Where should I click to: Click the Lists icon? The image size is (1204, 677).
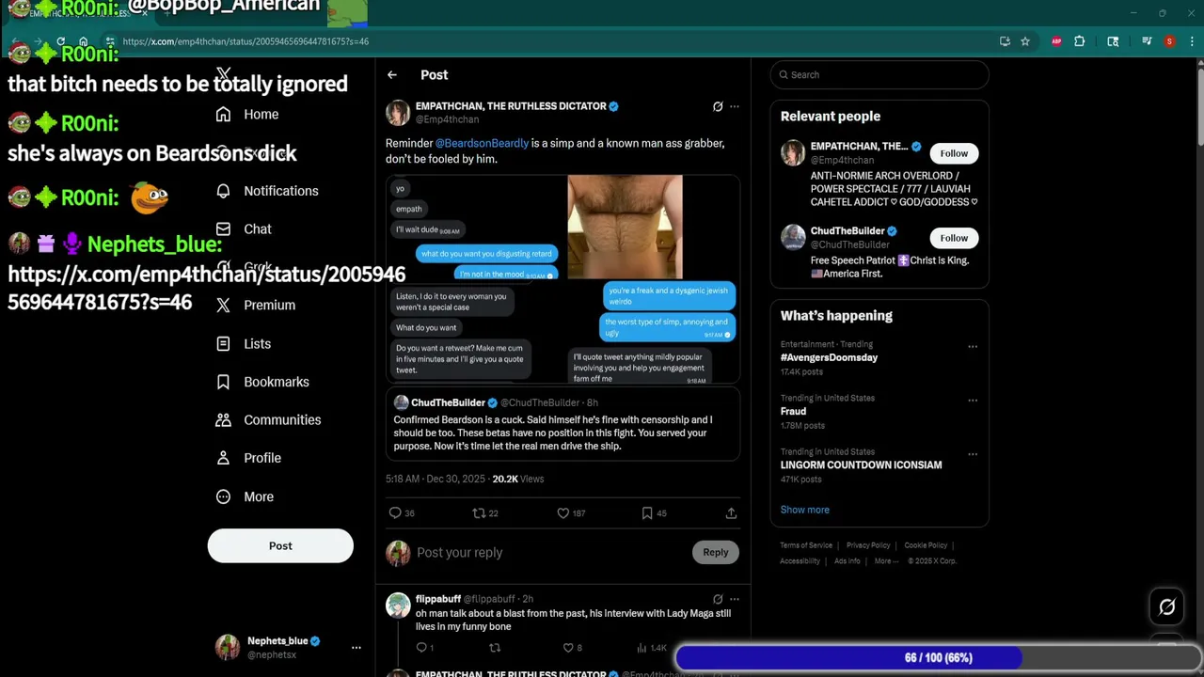click(223, 344)
